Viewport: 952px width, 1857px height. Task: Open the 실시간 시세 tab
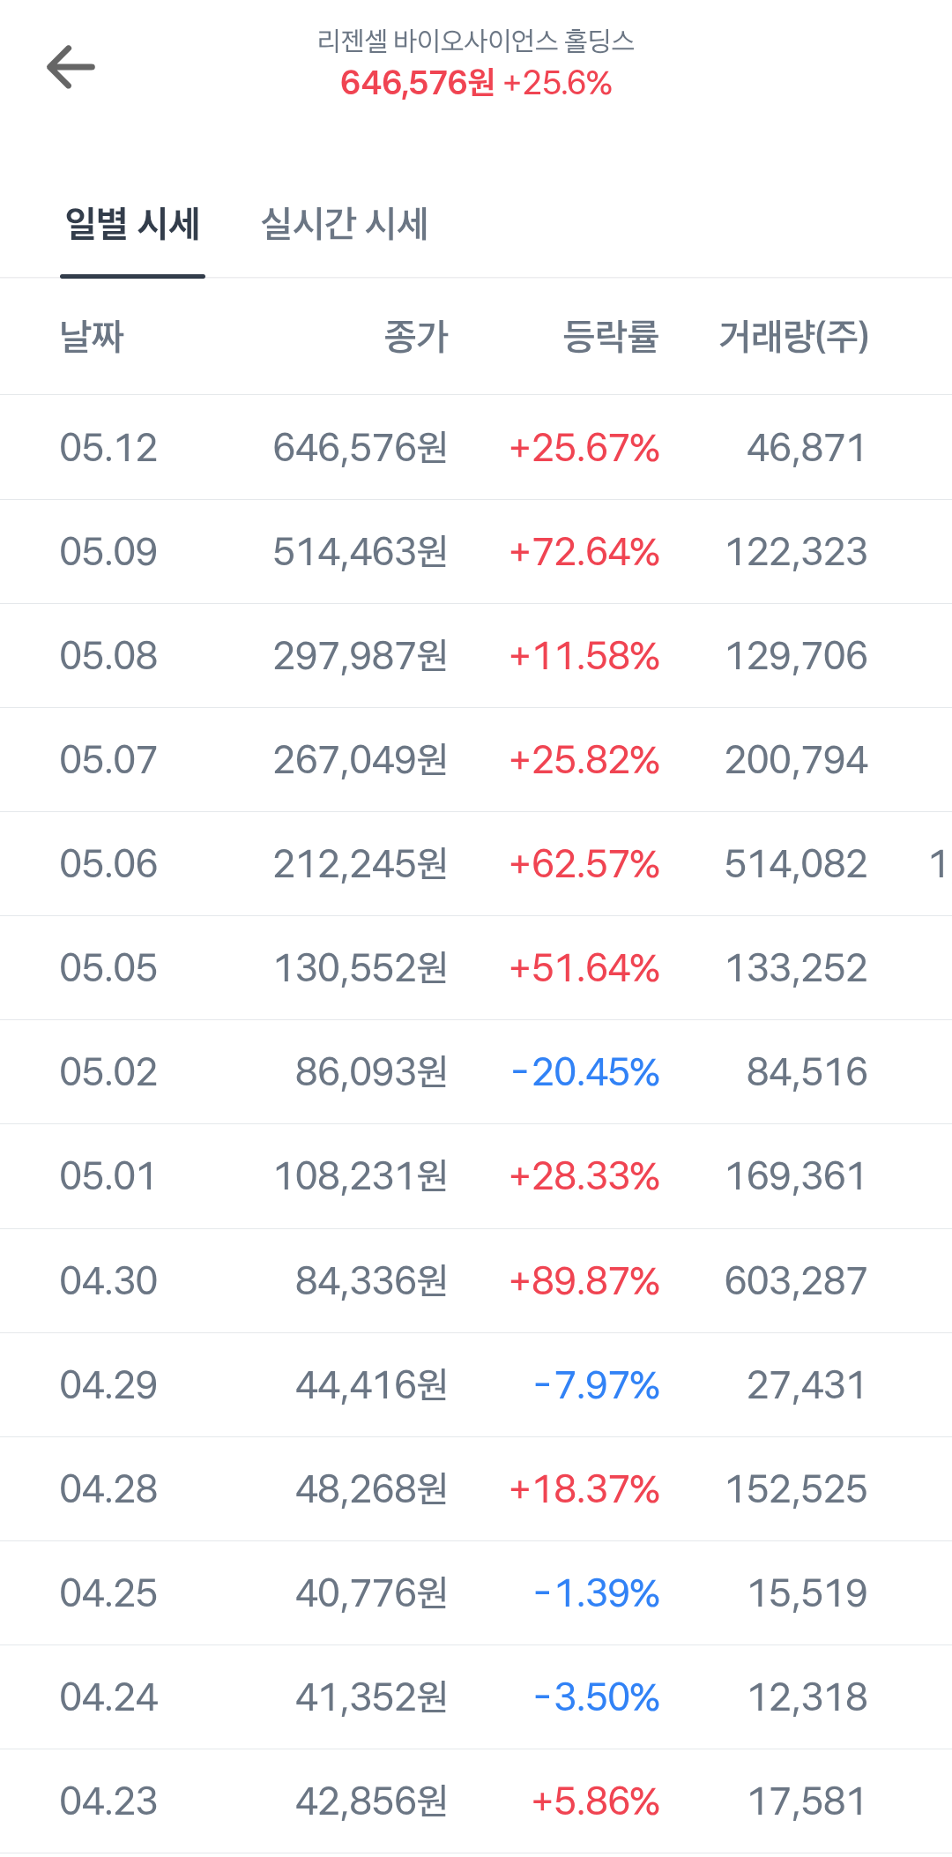click(x=345, y=224)
